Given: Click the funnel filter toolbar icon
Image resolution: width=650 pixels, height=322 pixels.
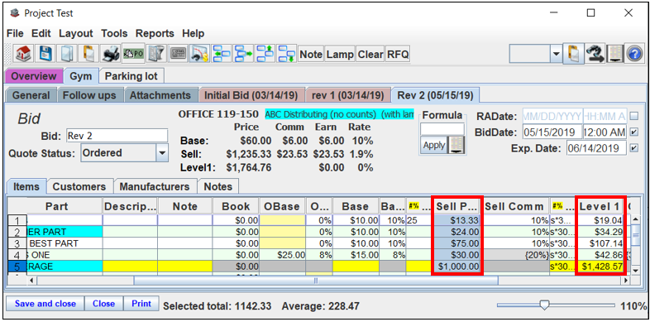Looking at the screenshot, I should (x=155, y=54).
